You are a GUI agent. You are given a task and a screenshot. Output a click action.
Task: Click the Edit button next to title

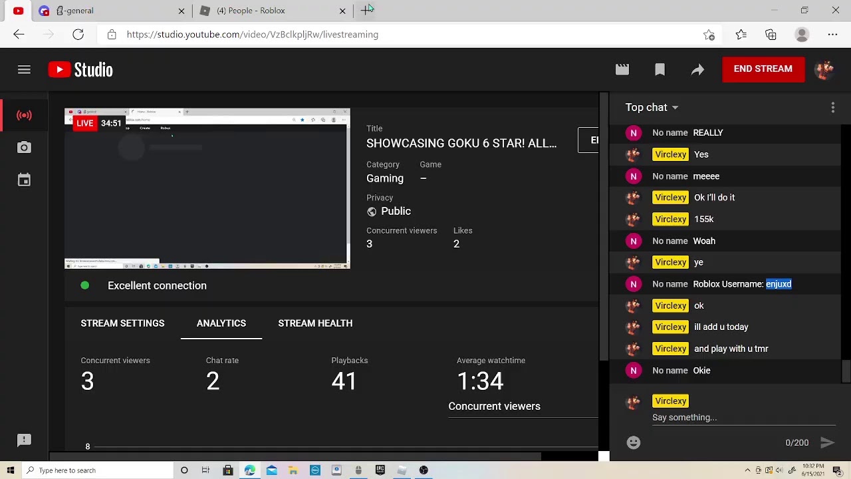point(589,140)
